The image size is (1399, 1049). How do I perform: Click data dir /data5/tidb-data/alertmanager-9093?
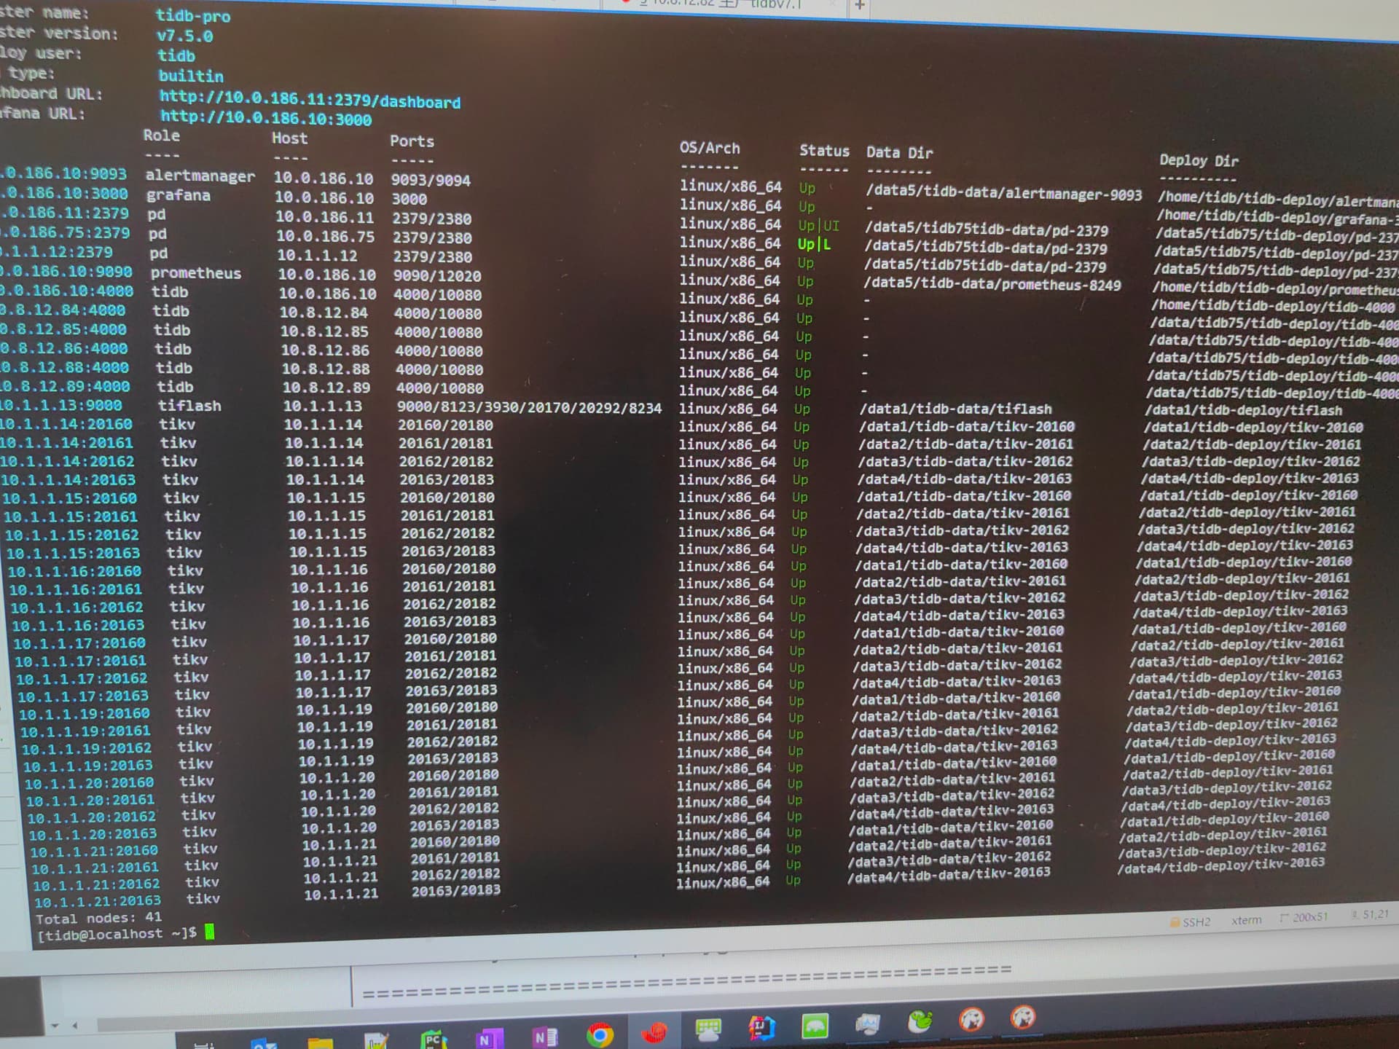(1004, 193)
